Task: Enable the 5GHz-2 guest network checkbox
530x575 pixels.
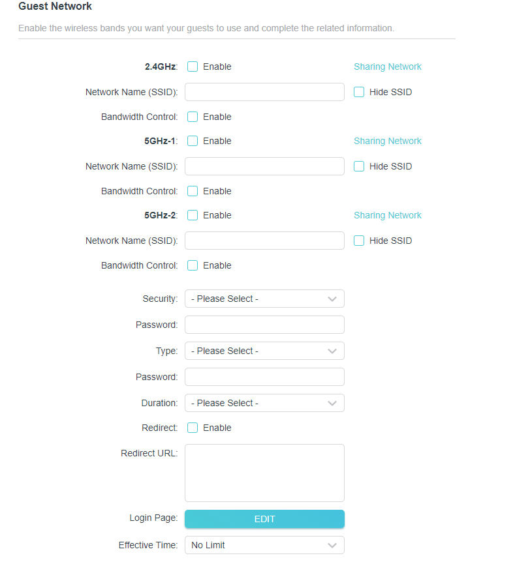Action: (193, 215)
